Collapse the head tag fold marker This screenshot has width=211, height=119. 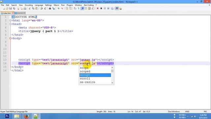pos(10,24)
